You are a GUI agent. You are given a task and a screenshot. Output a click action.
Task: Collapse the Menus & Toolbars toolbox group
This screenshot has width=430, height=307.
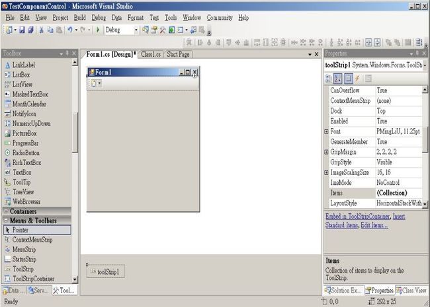click(6, 221)
